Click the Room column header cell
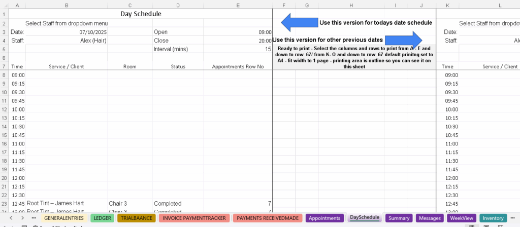 (x=130, y=66)
